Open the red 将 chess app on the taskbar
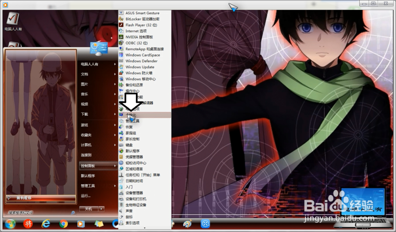396x232 pixels. pos(28,224)
